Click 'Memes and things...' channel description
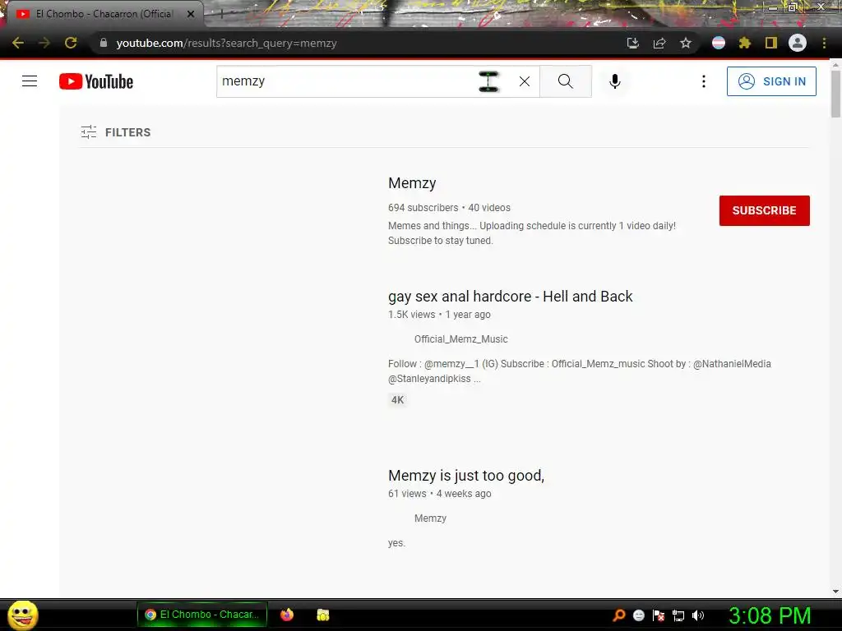The image size is (842, 631). [532, 233]
